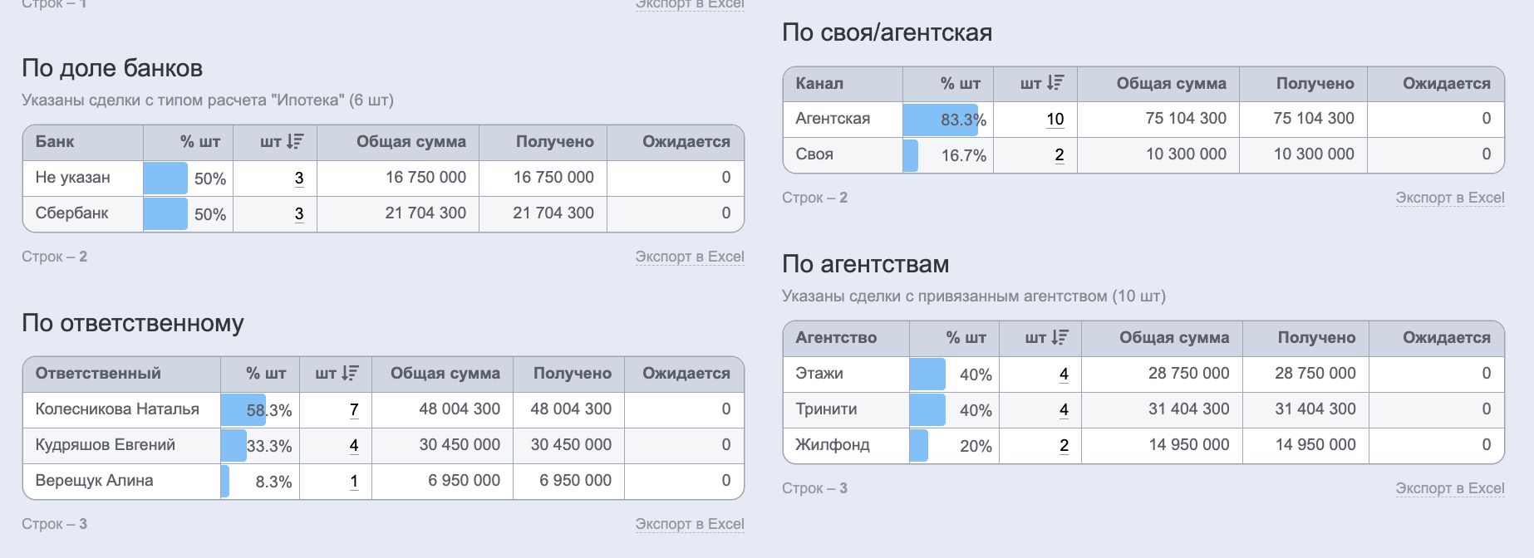Export своя/агентская table via Экспорт в Excel
This screenshot has width=1534, height=558.
click(1449, 198)
